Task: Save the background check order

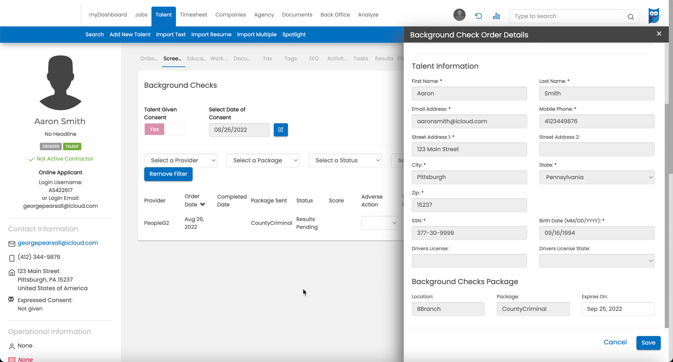Action: [x=648, y=343]
